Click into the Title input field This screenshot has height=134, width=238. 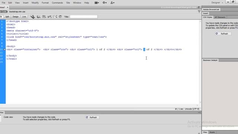83,17
